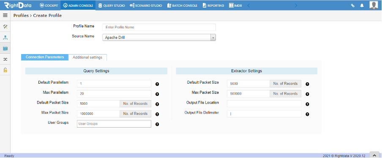Viewport: 382px width, 158px height.
Task: Open the user avatar profile menu
Action: (374, 5)
